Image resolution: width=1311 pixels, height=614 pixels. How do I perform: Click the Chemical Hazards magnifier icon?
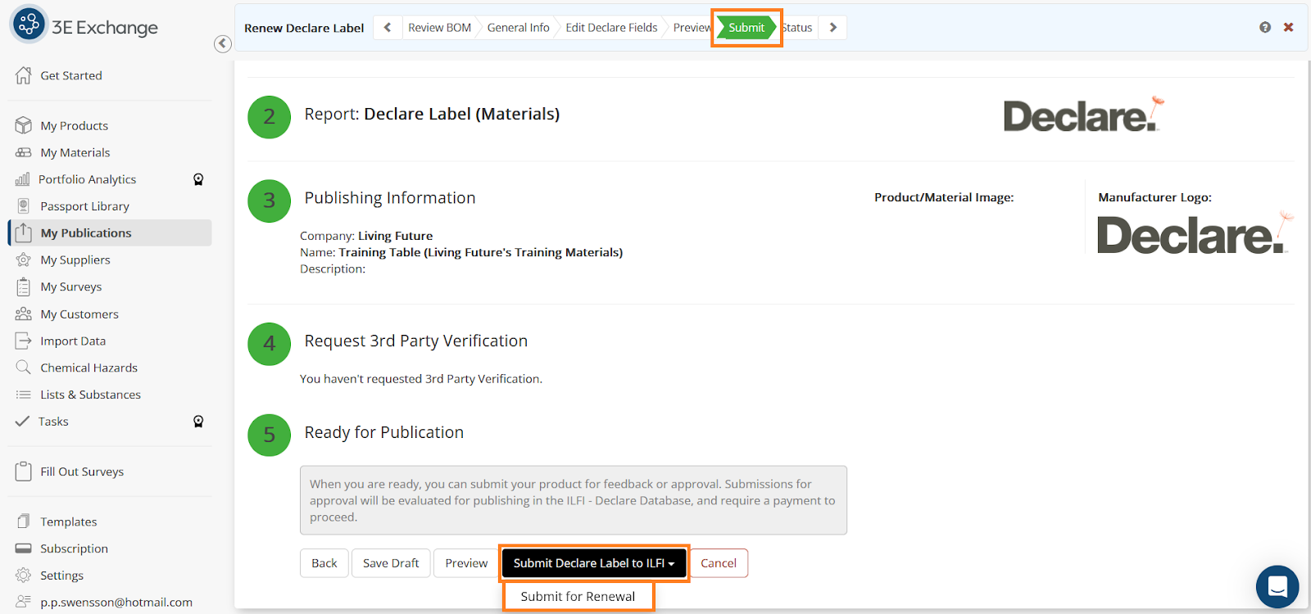point(23,368)
